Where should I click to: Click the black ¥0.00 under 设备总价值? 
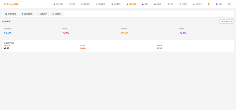pos(6,48)
